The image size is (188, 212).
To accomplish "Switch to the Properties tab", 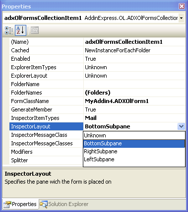I will tap(20, 204).
